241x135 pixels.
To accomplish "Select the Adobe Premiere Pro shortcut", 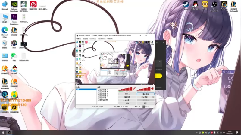I will (14, 19).
